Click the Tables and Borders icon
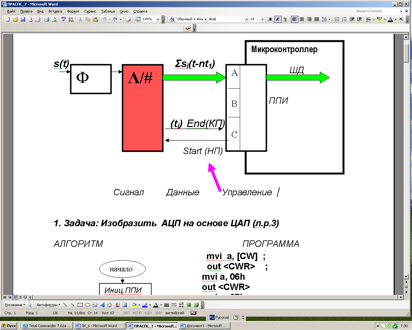412x330 pixels. coord(128,19)
